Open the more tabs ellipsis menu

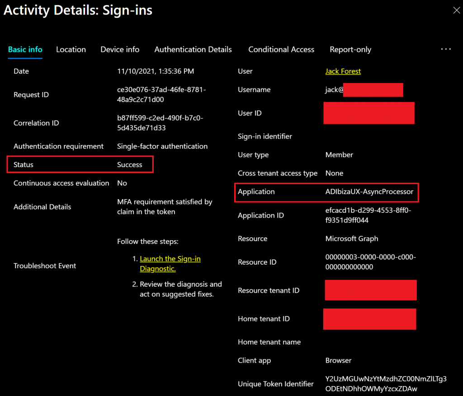coord(446,49)
